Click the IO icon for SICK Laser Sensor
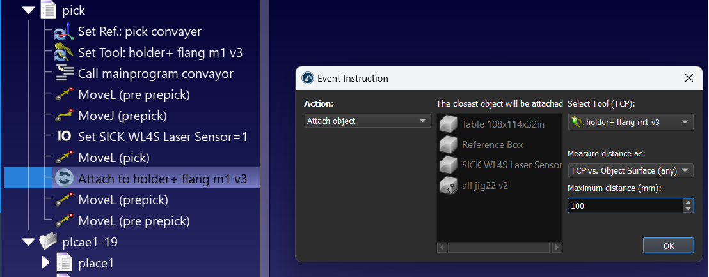This screenshot has height=277, width=709. [64, 137]
